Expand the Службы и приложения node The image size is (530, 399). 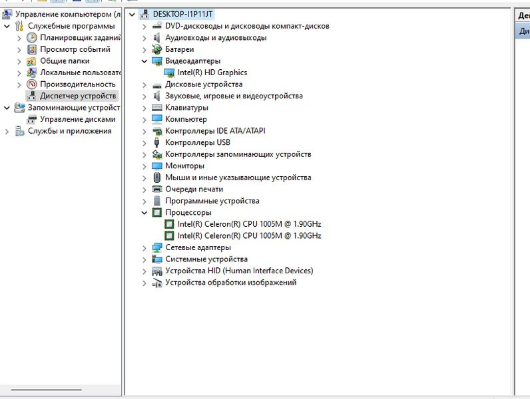[x=7, y=132]
